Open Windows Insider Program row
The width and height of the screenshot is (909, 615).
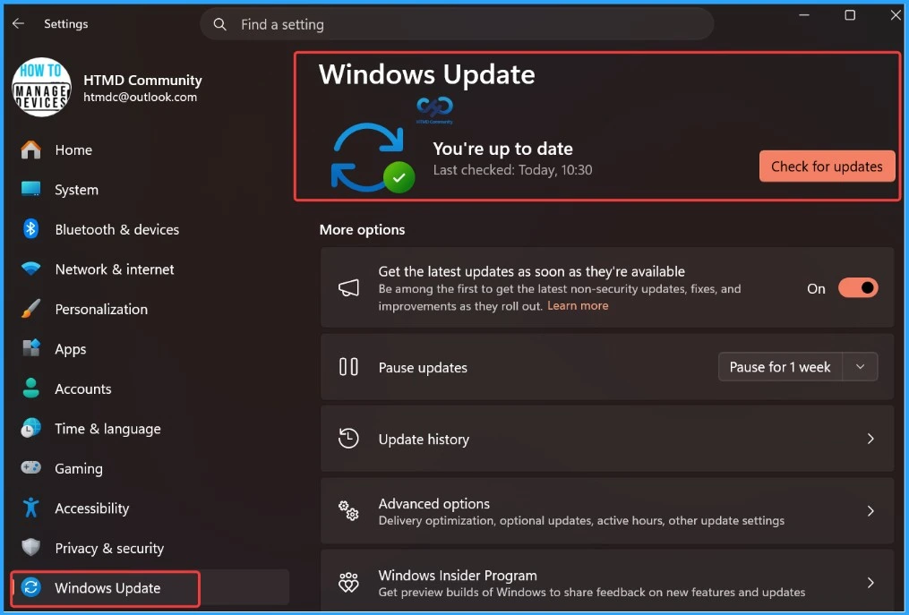coord(607,581)
